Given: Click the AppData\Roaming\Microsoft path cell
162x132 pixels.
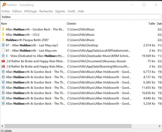Looking at the screenshot, I should [98, 66].
